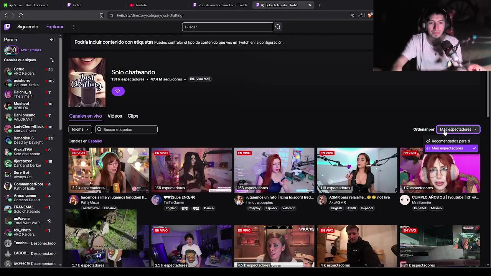Switch to the Clips tab

[x=133, y=116]
